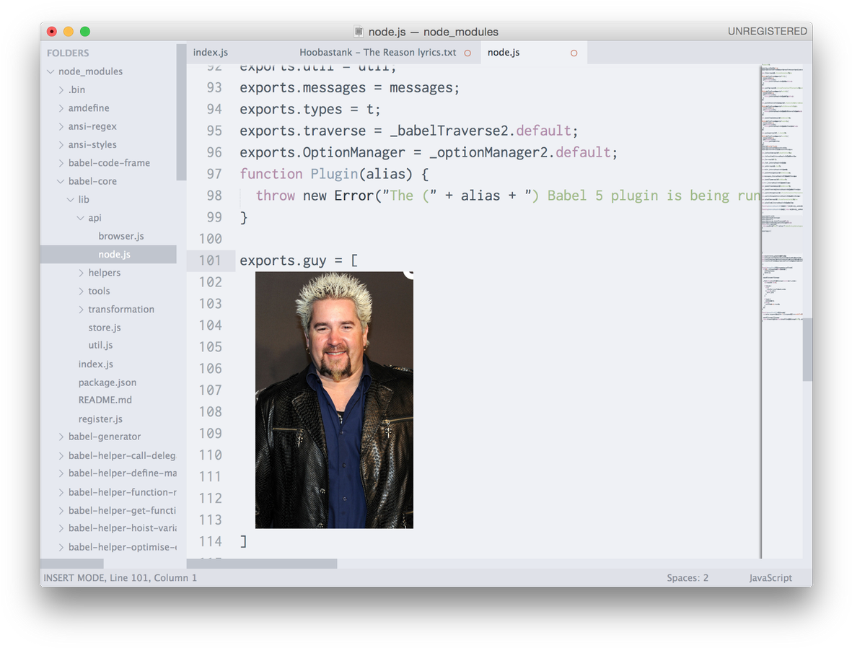Expand the tools folder
Screen dimensions: 852x648
click(x=81, y=292)
